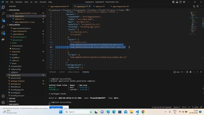The height and width of the screenshot is (115, 204).
Task: Click the styles breadcrumb segment
Action: pos(121,10)
